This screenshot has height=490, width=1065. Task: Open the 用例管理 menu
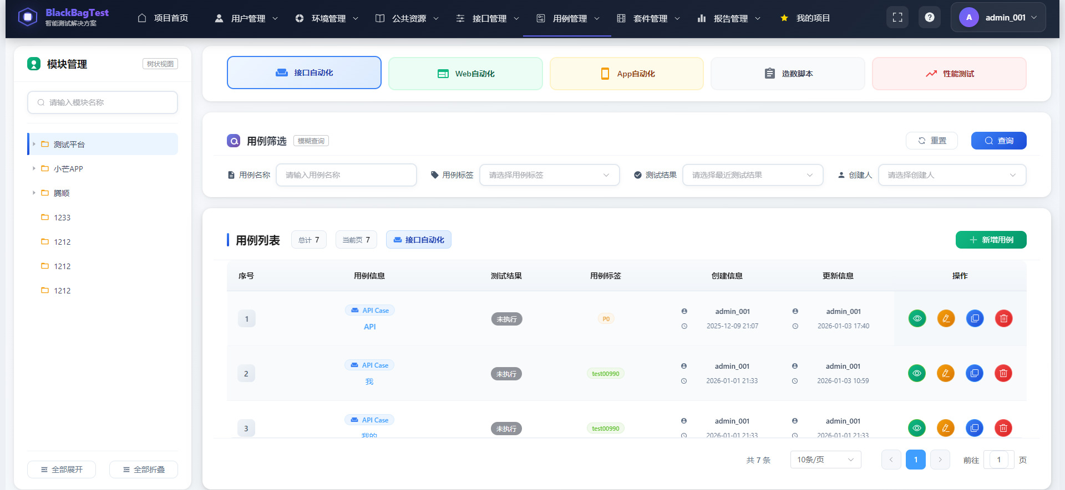(568, 18)
